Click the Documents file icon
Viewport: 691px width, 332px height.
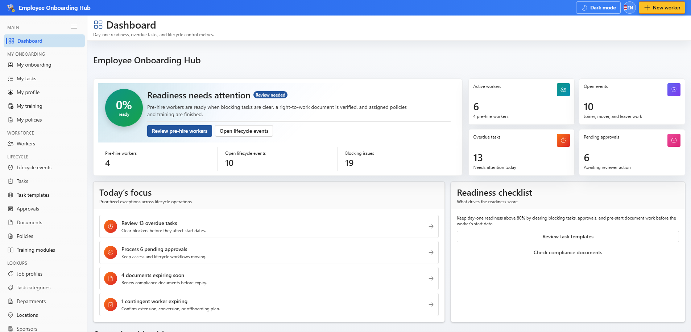pos(11,222)
